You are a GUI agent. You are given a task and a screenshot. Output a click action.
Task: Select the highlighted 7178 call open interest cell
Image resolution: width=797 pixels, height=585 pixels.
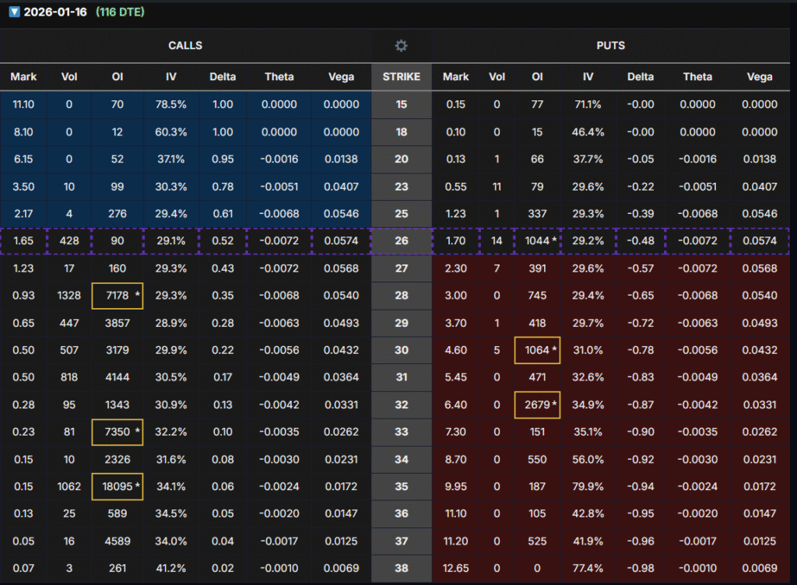pos(118,296)
